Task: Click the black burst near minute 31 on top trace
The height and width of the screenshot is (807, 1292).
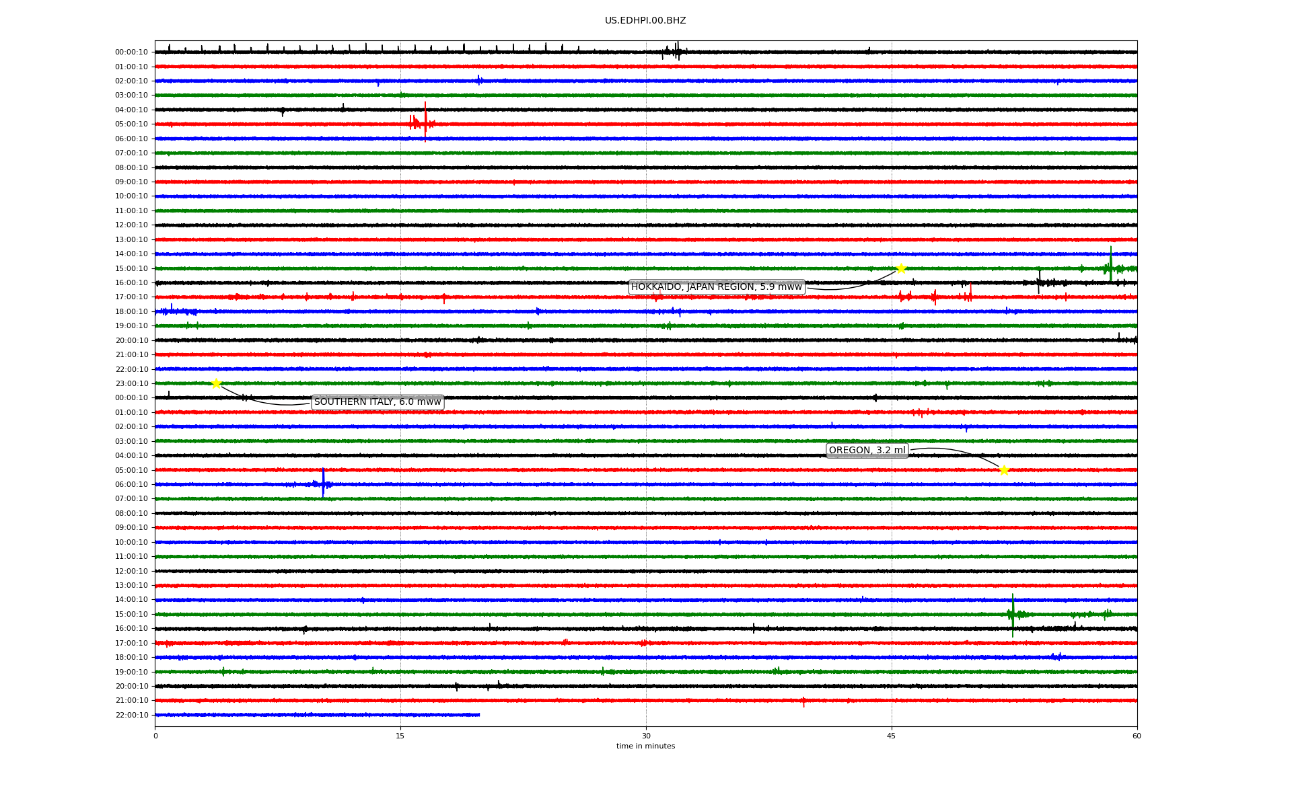Action: tap(676, 51)
